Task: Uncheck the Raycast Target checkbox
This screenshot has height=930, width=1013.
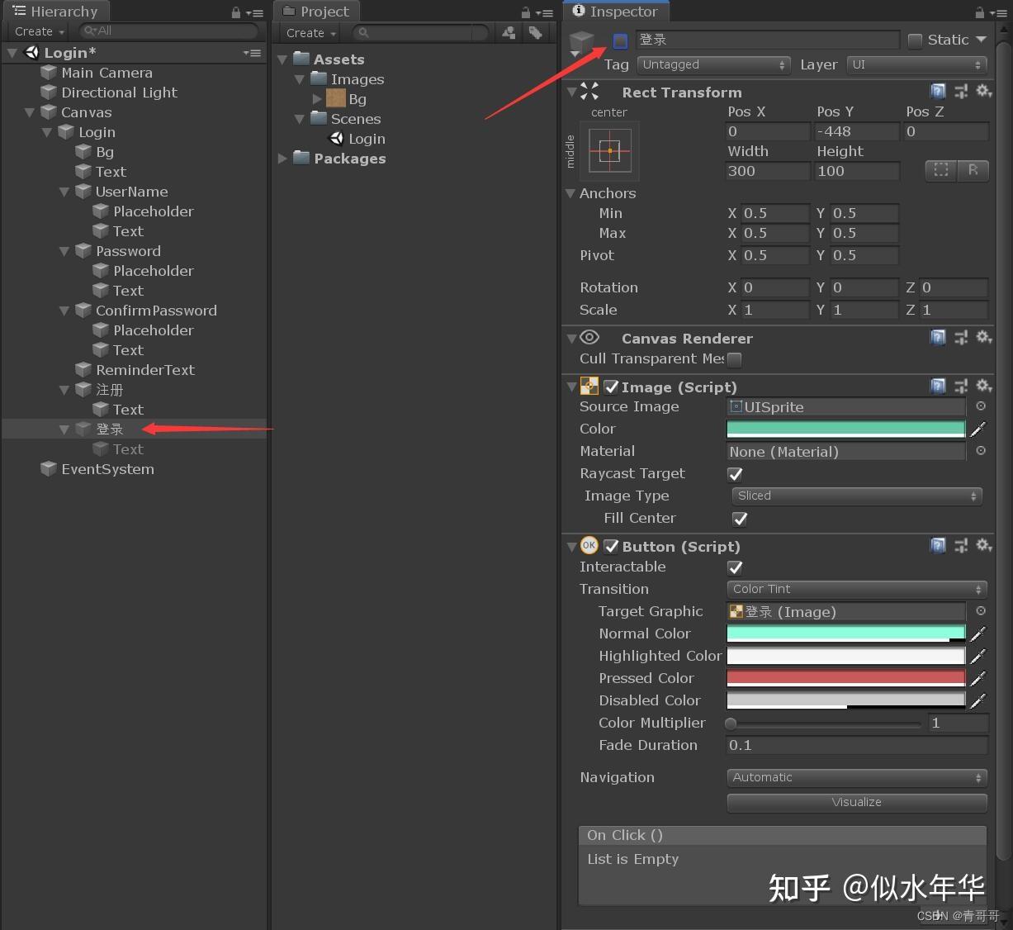Action: 735,474
